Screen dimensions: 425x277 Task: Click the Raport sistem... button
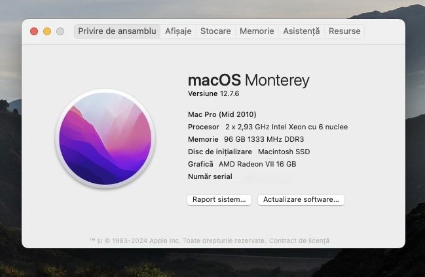point(219,200)
